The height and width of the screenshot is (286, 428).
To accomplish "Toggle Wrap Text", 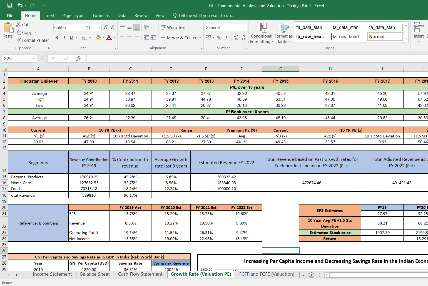I will coord(173,27).
